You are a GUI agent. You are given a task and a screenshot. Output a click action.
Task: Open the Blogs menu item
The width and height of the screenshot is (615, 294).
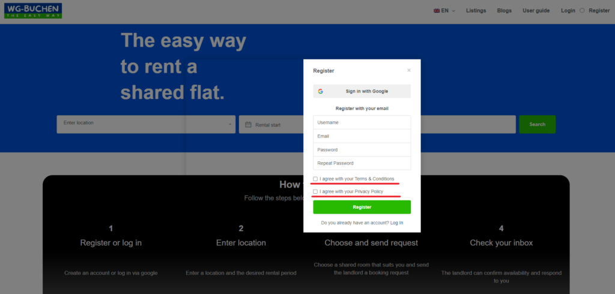point(504,11)
